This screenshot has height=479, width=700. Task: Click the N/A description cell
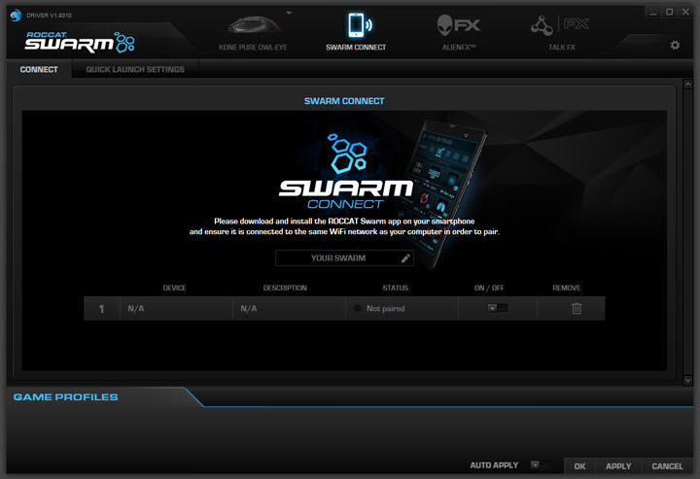pos(289,308)
